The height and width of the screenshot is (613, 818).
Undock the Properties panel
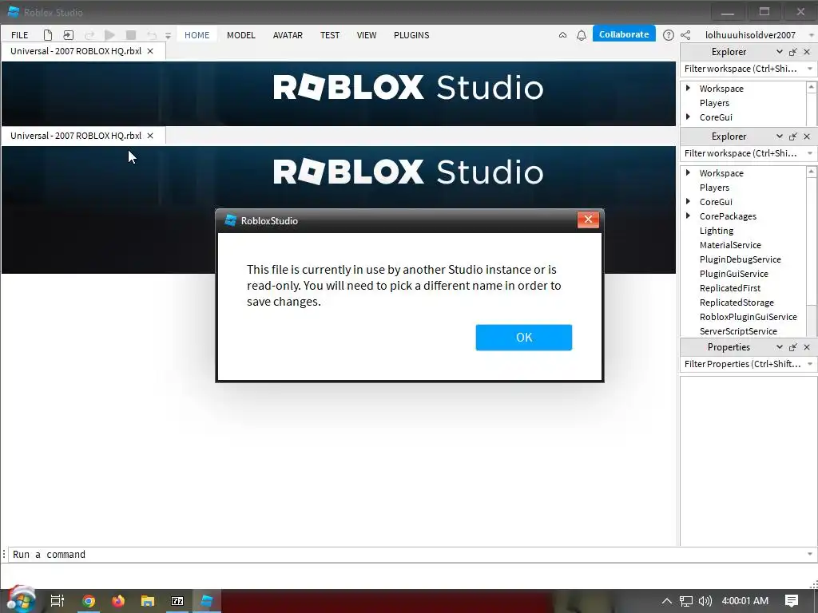[793, 347]
